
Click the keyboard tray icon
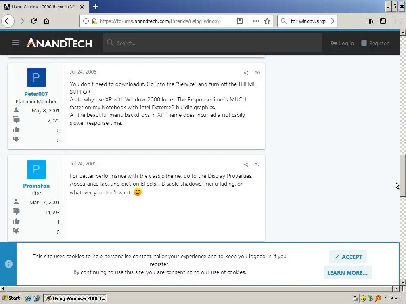[356, 298]
